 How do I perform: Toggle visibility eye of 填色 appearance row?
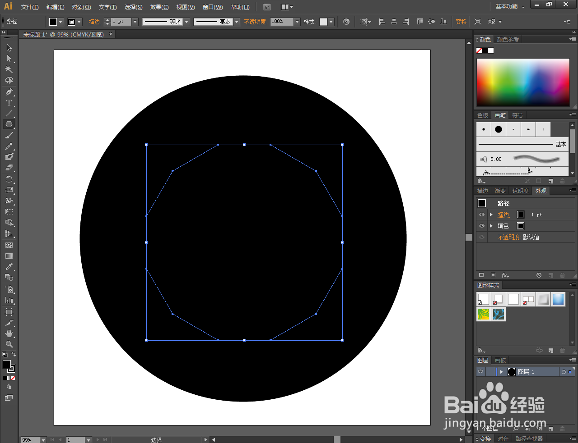click(482, 226)
